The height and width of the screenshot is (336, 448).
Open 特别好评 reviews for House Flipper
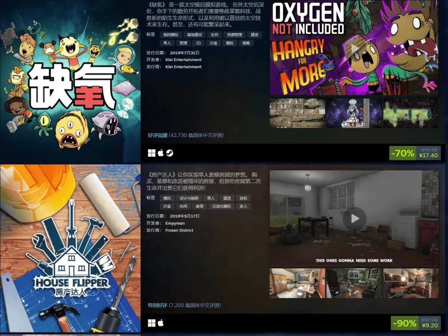pyautogui.click(x=157, y=305)
